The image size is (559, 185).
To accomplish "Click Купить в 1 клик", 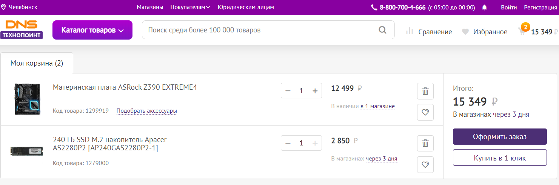I will click(500, 158).
